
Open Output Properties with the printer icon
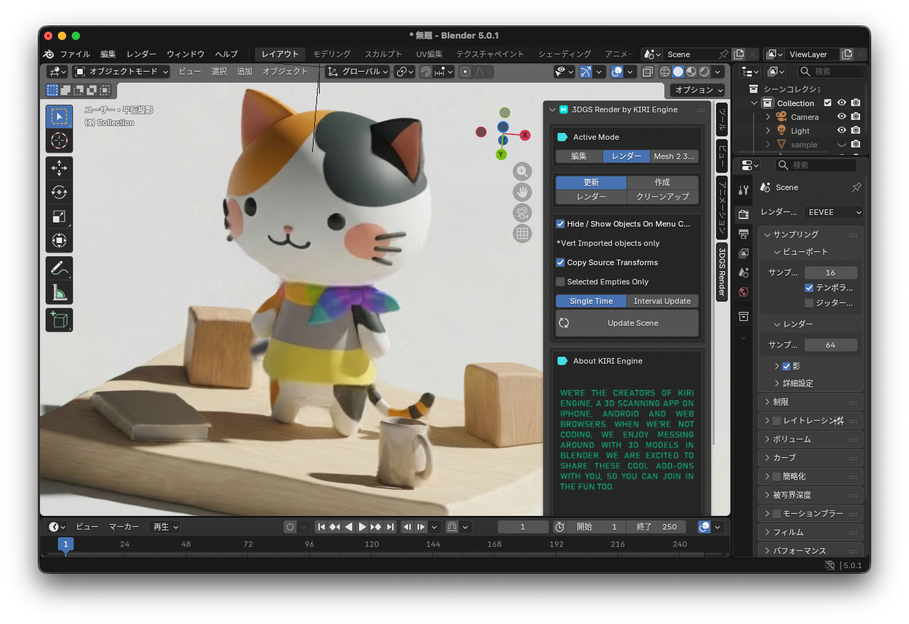point(743,233)
